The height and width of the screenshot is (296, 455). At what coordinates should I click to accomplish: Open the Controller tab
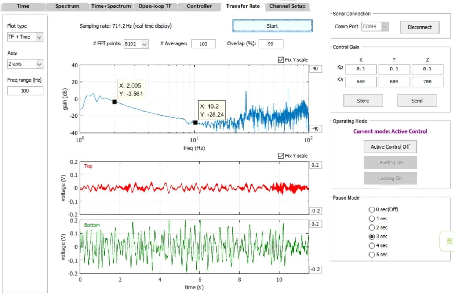[x=199, y=6]
